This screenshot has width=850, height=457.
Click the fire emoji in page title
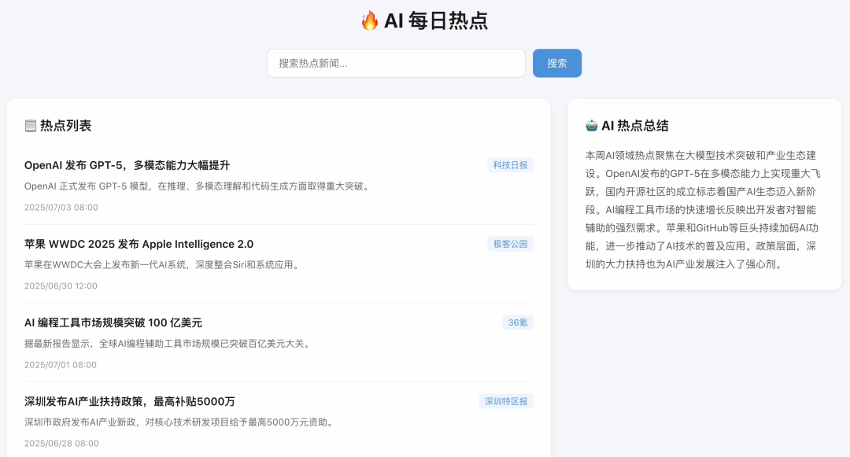click(370, 20)
